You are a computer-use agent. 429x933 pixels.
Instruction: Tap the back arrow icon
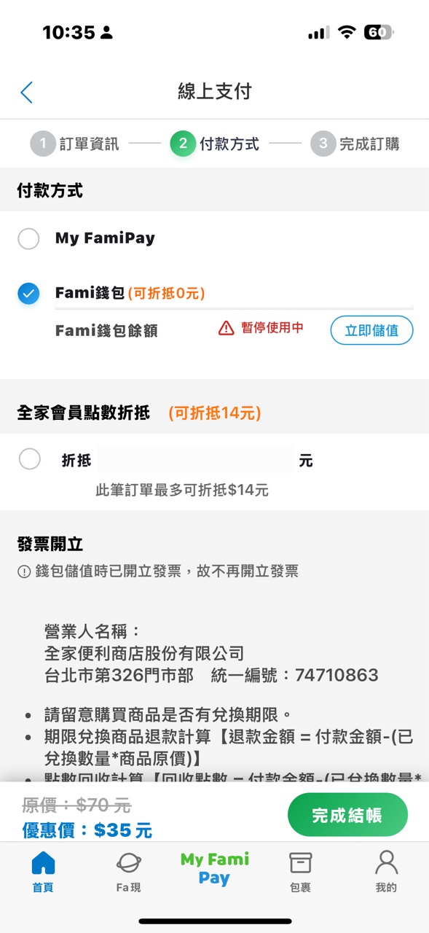27,92
